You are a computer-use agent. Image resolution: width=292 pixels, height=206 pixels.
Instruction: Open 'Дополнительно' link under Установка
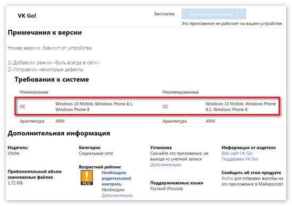pos(166,165)
